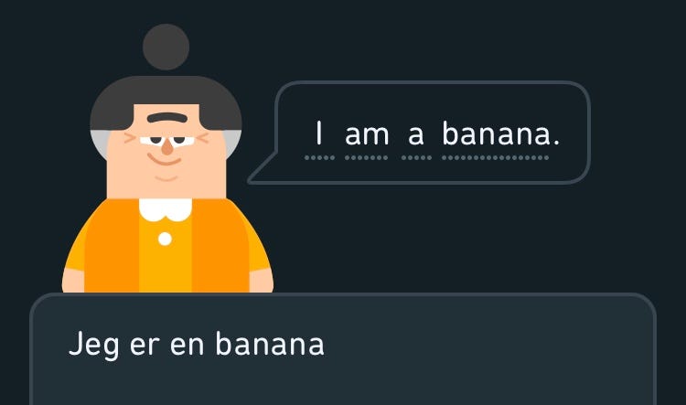Tap the word "I" in the speech bubble

coord(319,133)
